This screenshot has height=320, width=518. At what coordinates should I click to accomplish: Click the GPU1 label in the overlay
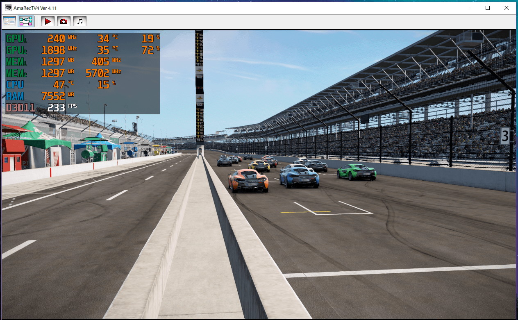16,39
